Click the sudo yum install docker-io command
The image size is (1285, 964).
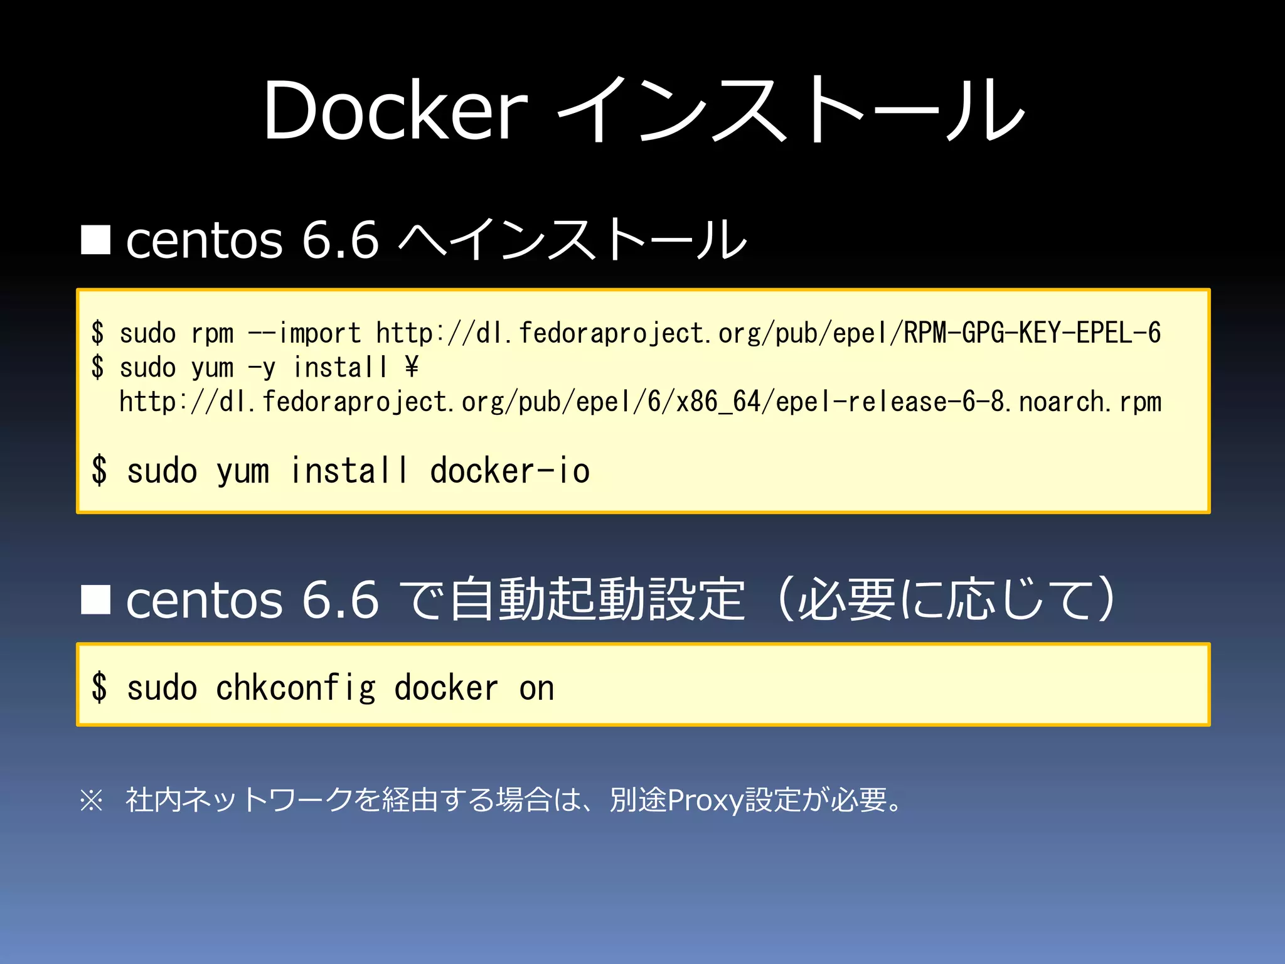358,471
